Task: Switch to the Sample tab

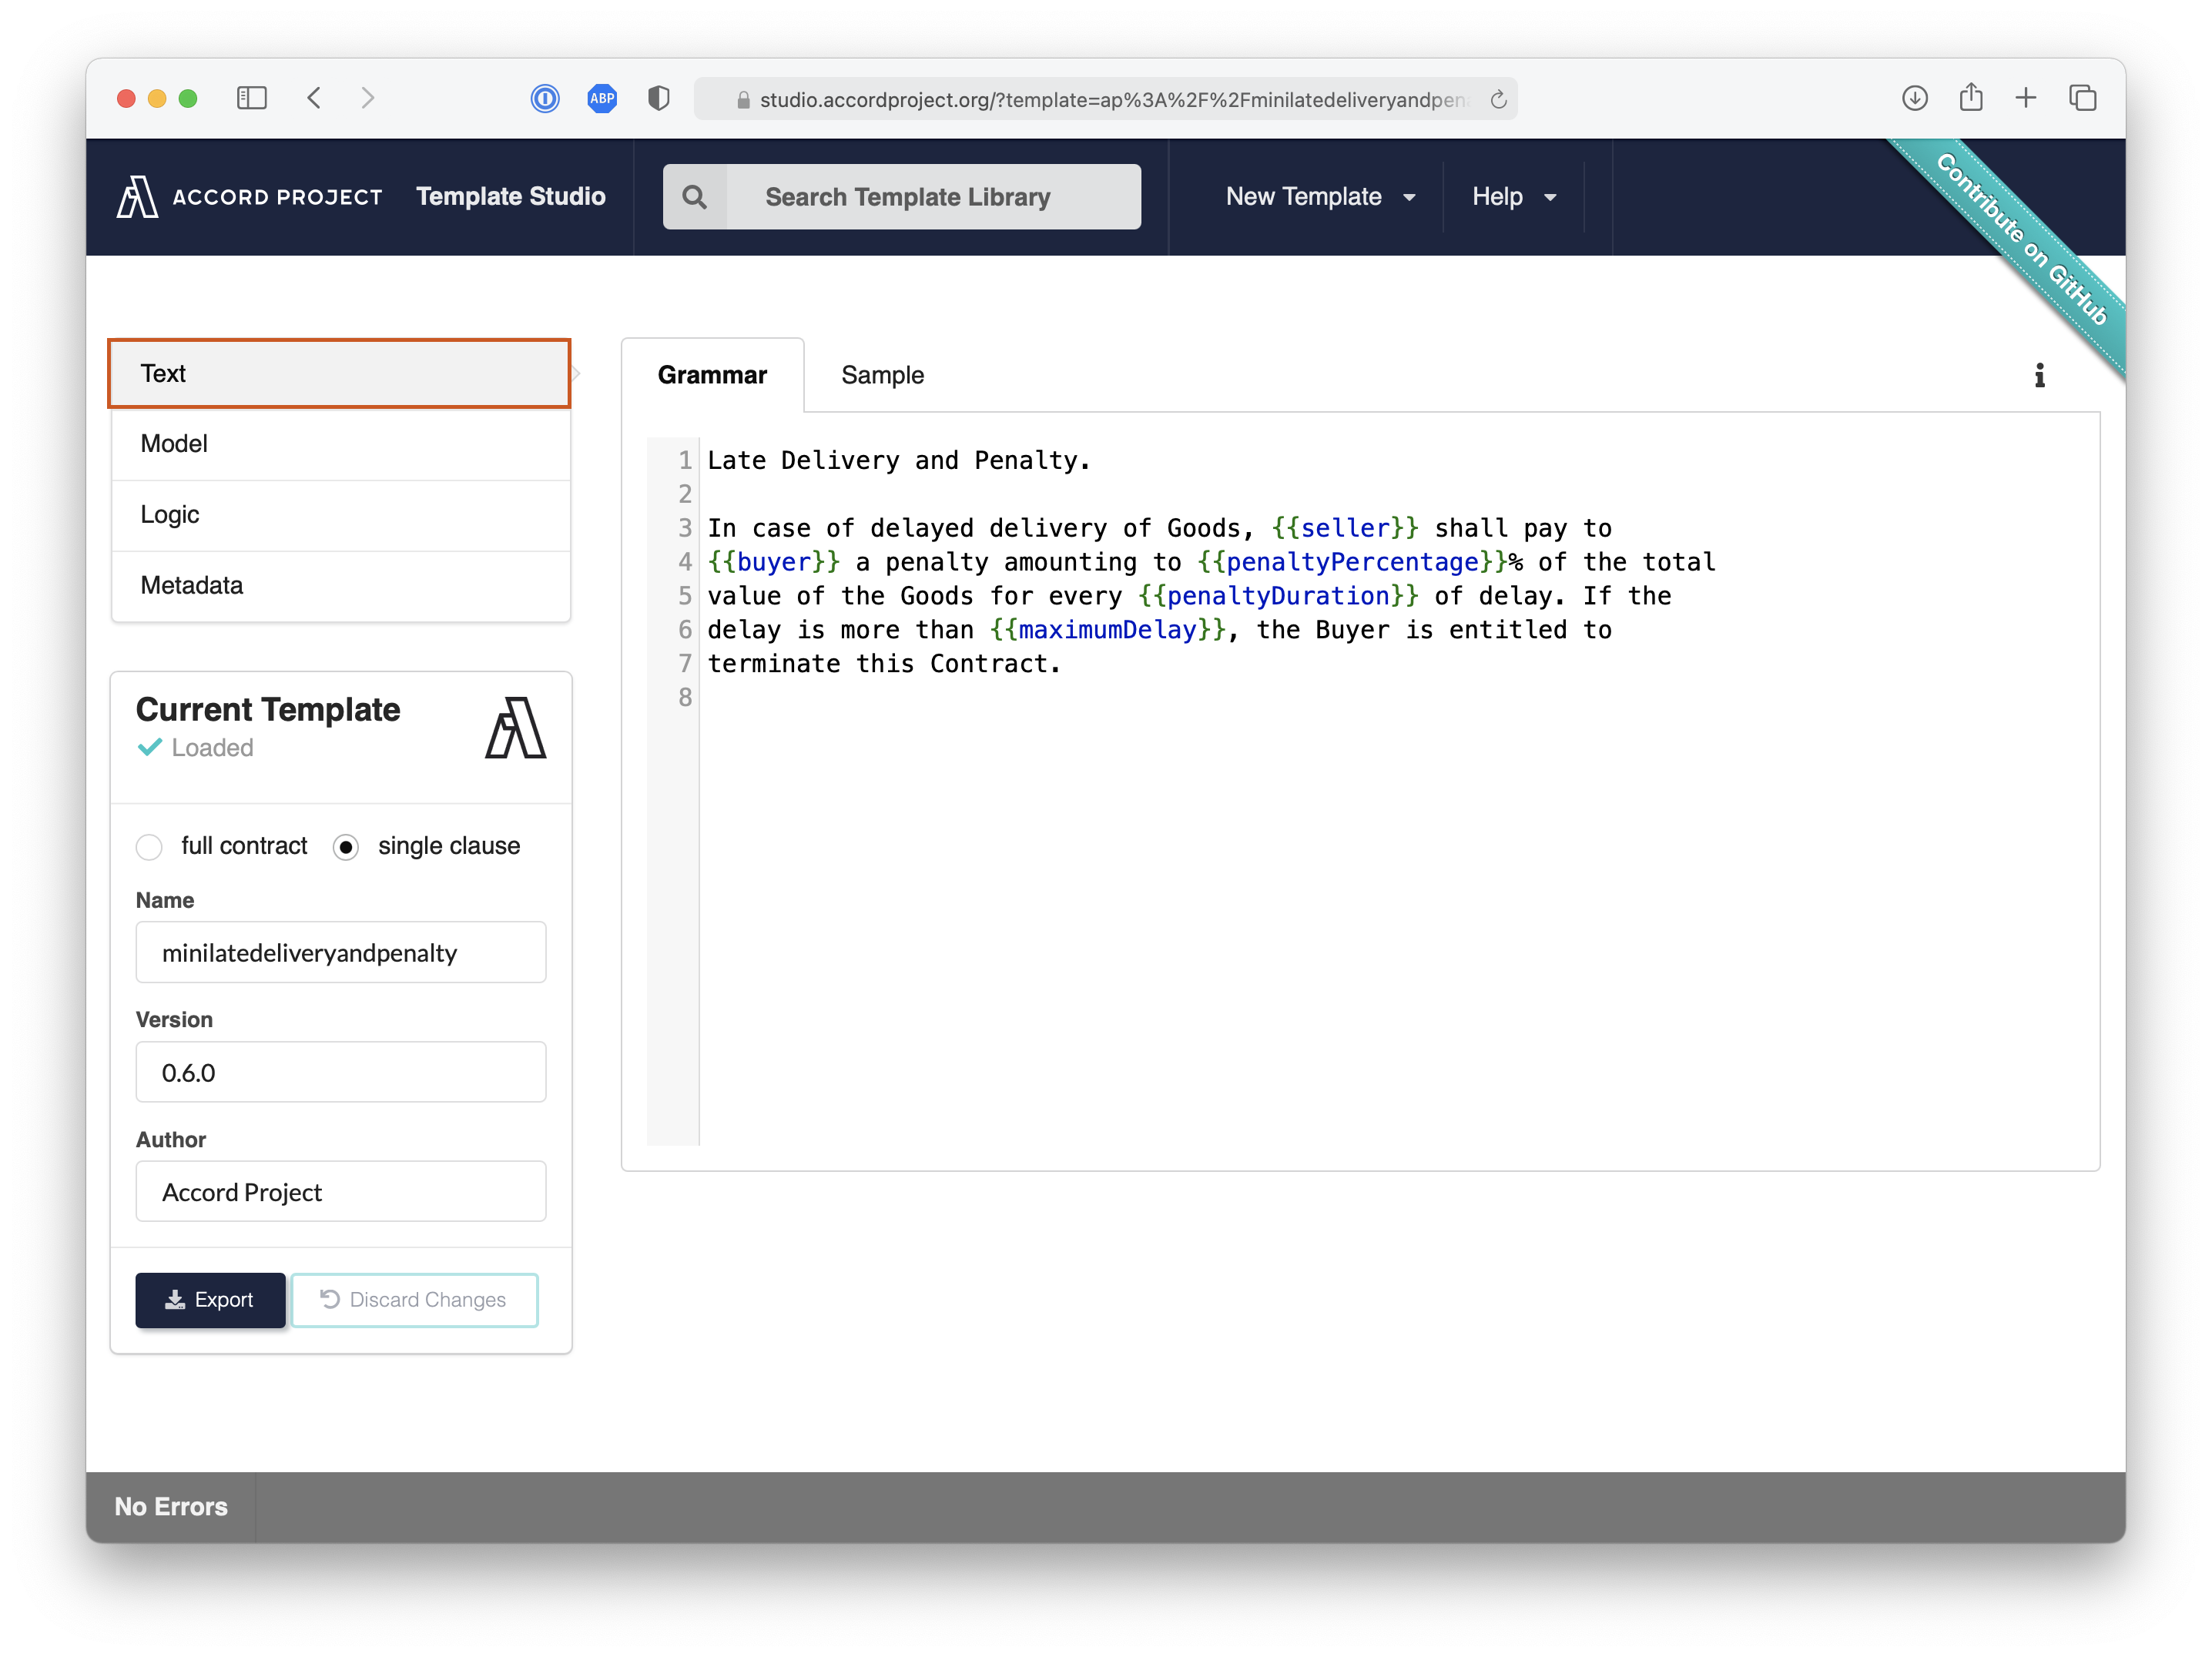Action: (880, 374)
